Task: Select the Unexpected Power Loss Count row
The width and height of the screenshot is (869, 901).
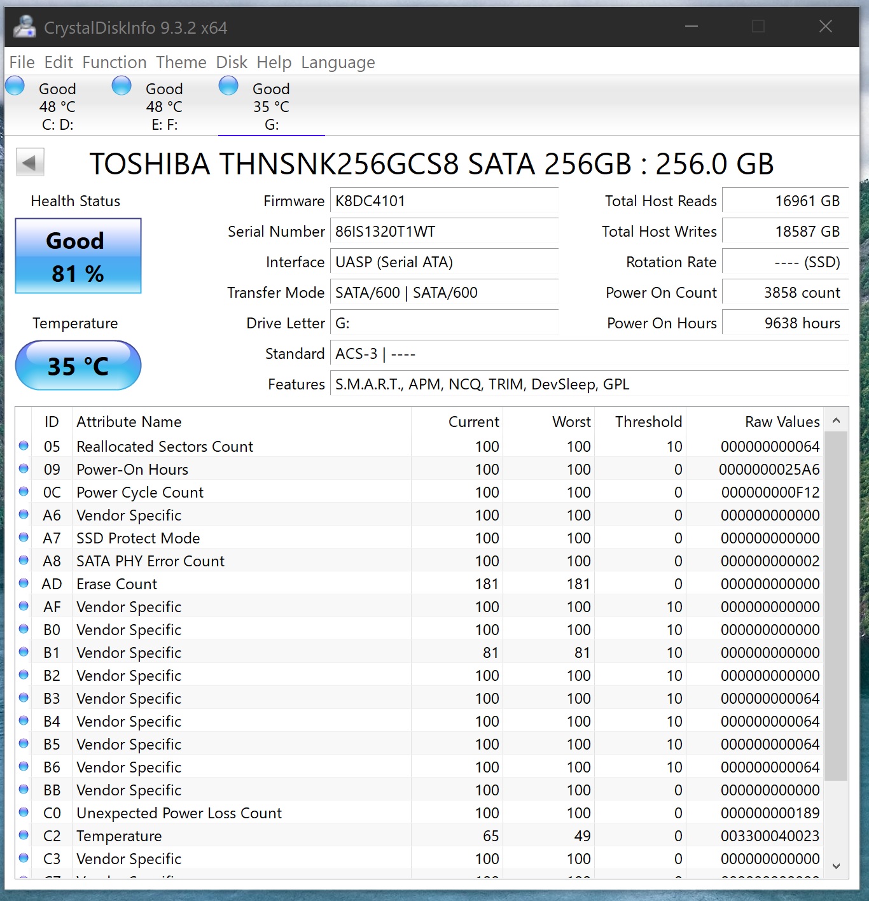Action: 420,813
